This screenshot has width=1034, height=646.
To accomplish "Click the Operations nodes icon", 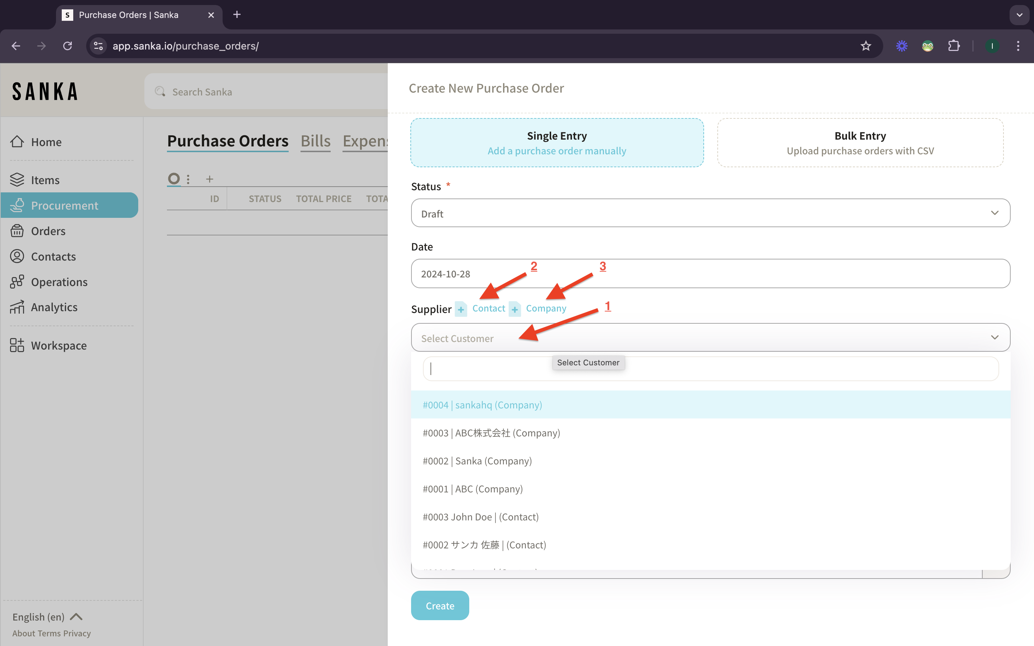I will [17, 282].
